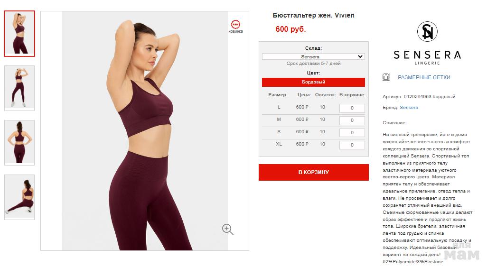The height and width of the screenshot is (267, 487).
Task: Select the second thumbnail showing full-length pose
Action: tap(19, 88)
